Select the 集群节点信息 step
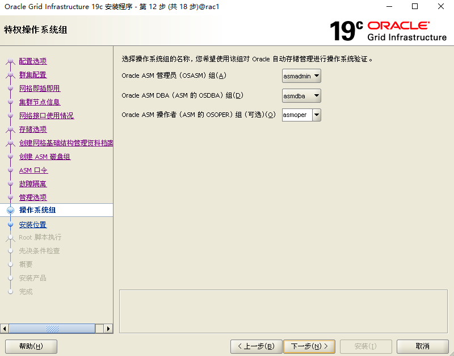 pos(40,102)
